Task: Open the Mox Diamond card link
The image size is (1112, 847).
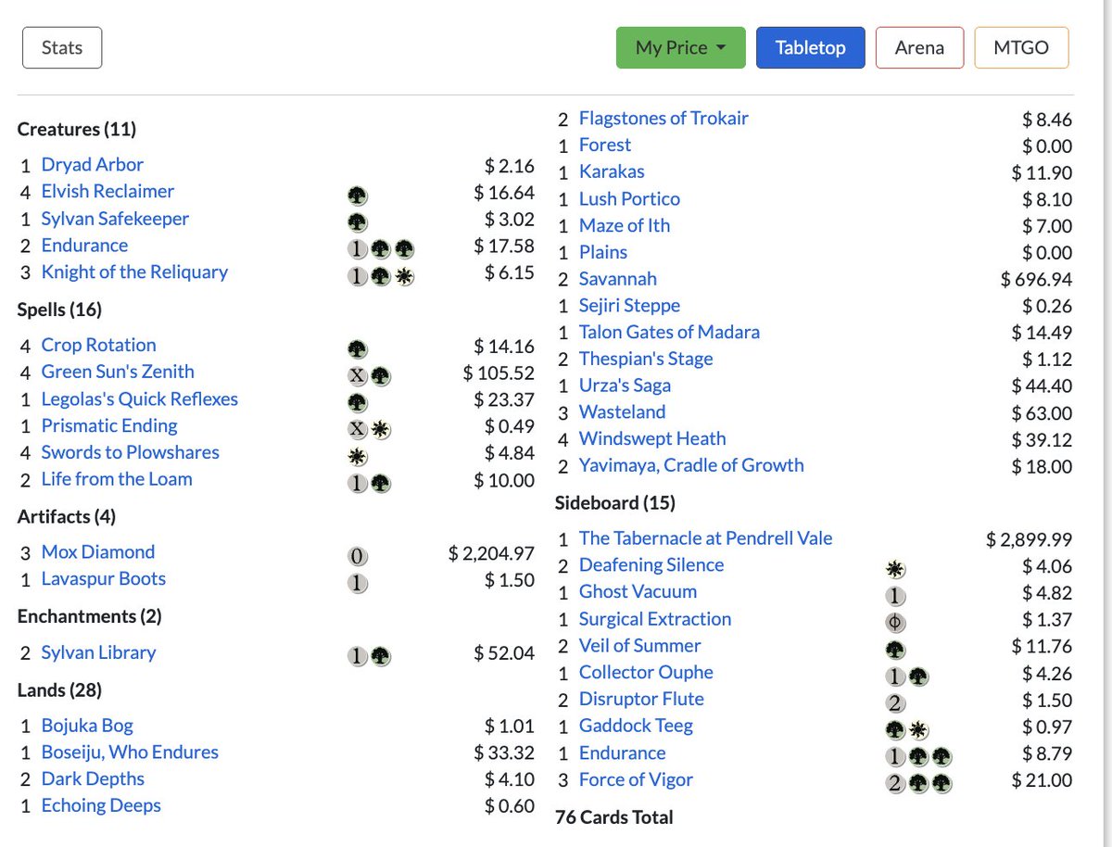Action: point(98,551)
